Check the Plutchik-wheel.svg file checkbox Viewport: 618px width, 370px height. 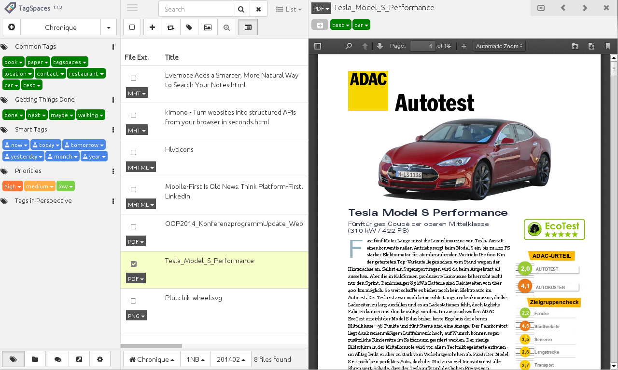134,301
